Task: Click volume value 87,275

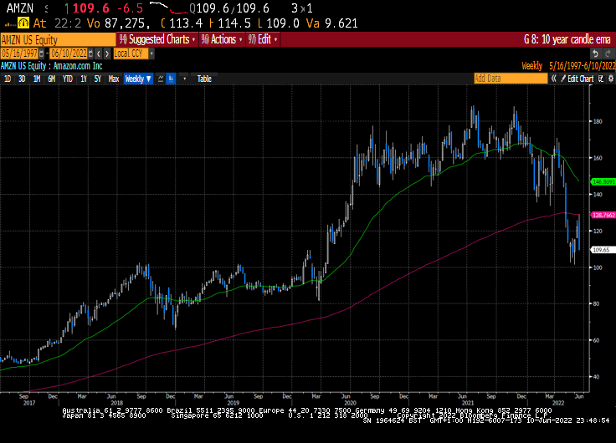Action: 128,23
